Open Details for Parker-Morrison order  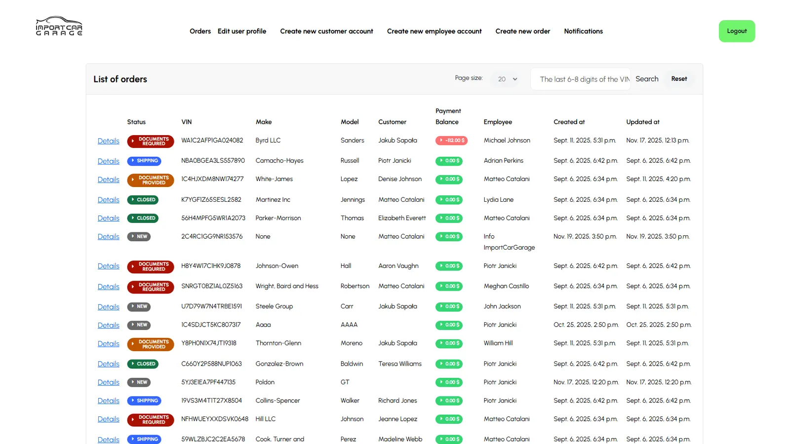pyautogui.click(x=109, y=218)
